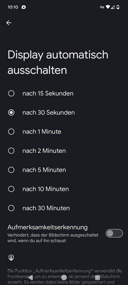Tap the notification bubble beside the clock
The height and width of the screenshot is (285, 128).
click(24, 7)
